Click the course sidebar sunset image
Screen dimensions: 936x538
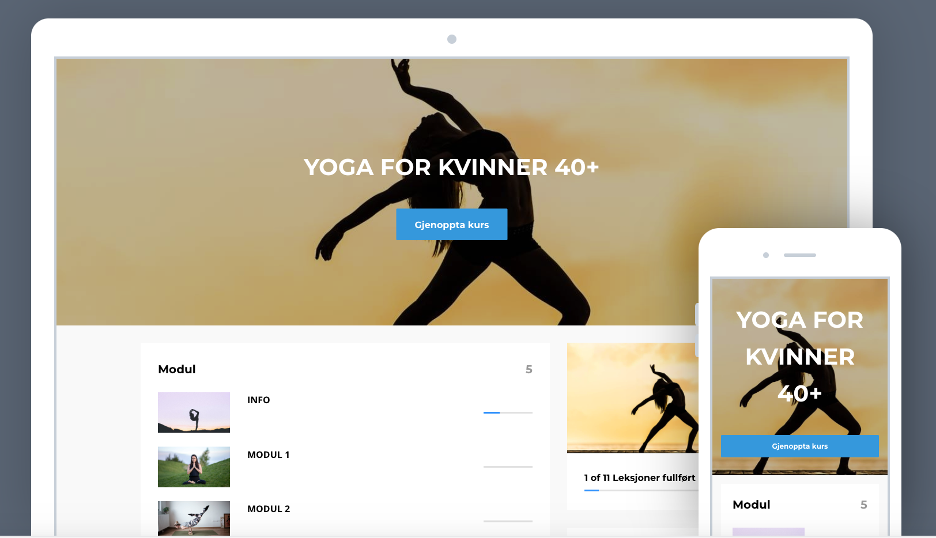[633, 398]
